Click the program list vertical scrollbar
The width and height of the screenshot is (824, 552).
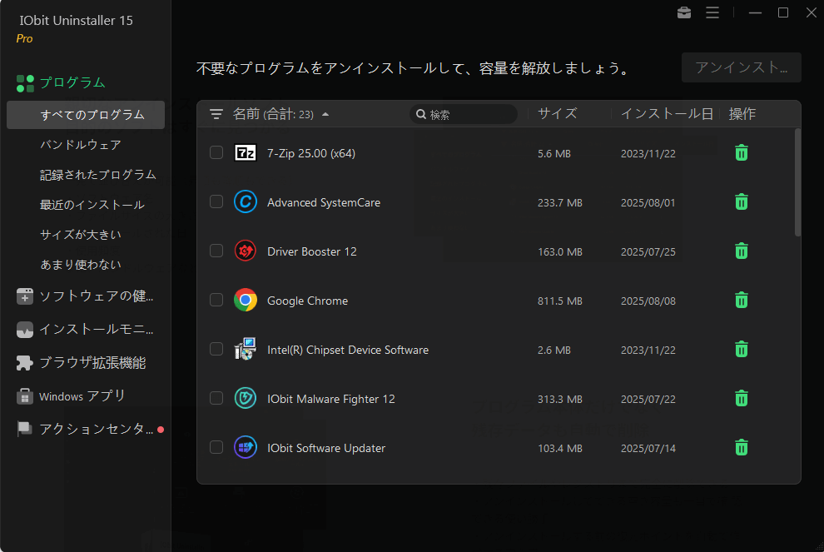click(x=797, y=182)
